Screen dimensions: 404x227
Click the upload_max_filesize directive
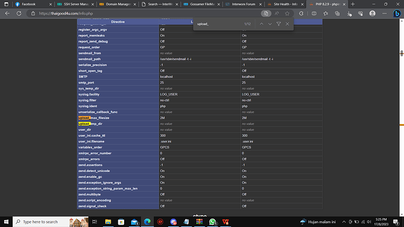click(94, 118)
